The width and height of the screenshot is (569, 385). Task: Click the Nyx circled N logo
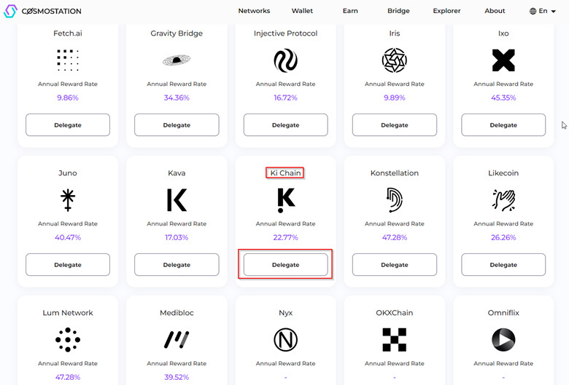pyautogui.click(x=285, y=340)
